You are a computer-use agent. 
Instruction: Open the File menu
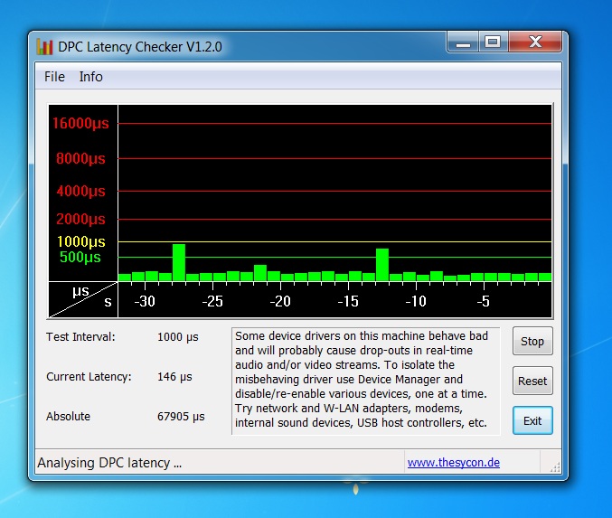tap(54, 77)
